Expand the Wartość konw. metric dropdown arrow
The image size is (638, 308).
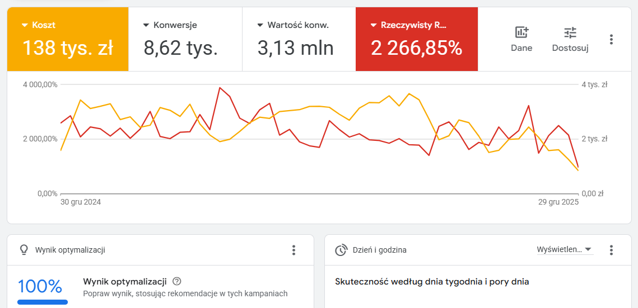click(x=260, y=25)
